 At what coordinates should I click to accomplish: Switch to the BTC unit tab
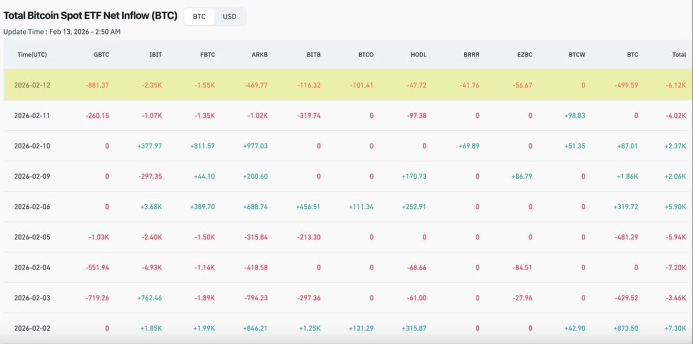199,17
